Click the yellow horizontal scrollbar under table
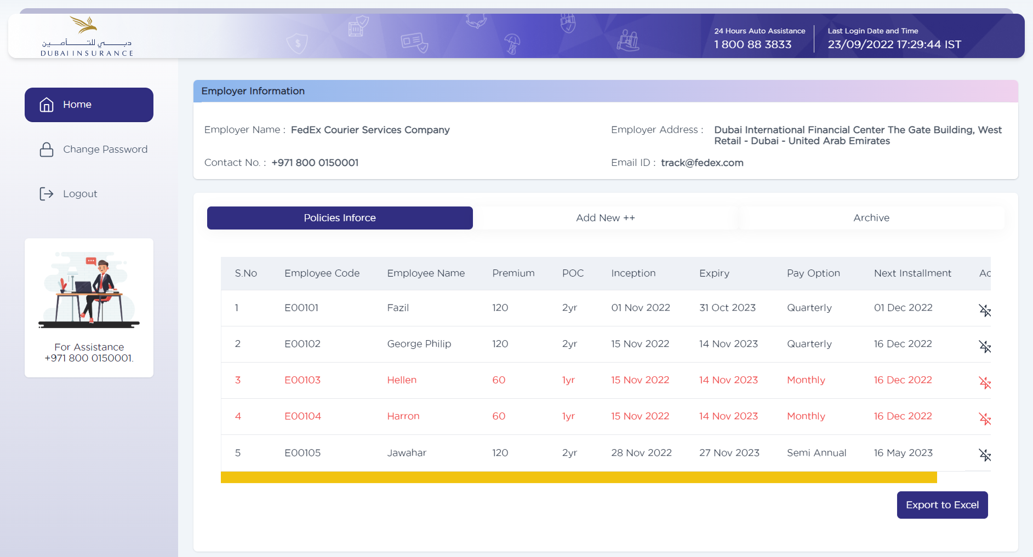This screenshot has width=1033, height=557. pyautogui.click(x=578, y=478)
